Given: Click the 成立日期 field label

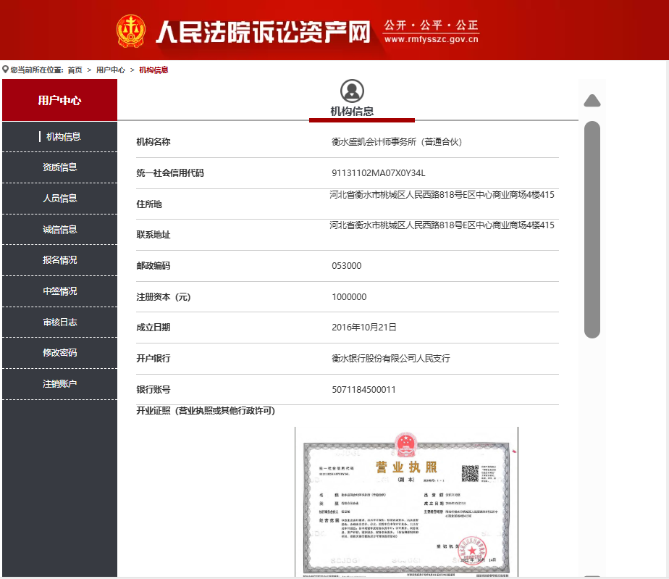Looking at the screenshot, I should pyautogui.click(x=153, y=328).
